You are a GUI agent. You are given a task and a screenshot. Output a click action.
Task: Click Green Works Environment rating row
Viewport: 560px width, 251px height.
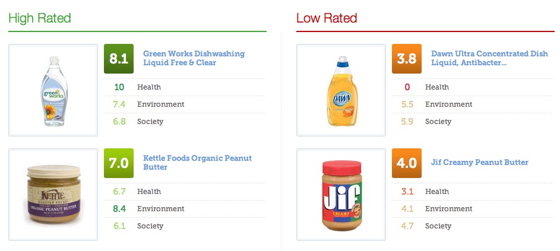184,104
